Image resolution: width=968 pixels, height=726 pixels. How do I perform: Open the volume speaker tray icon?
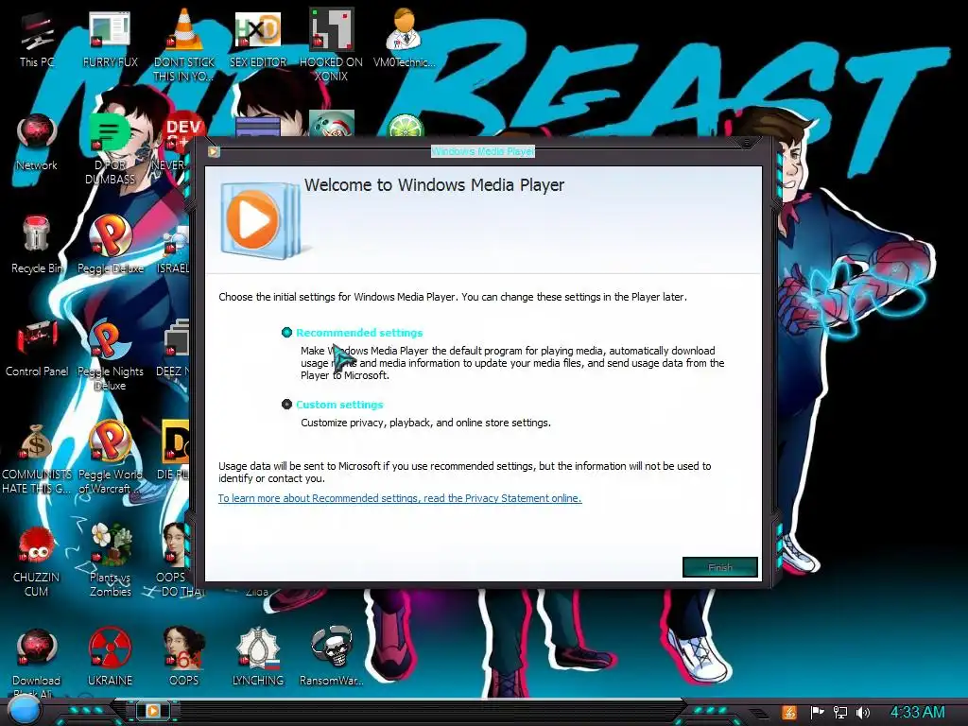point(863,713)
